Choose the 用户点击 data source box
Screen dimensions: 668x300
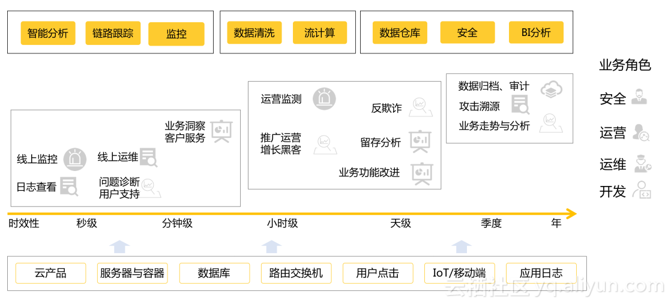(x=378, y=273)
